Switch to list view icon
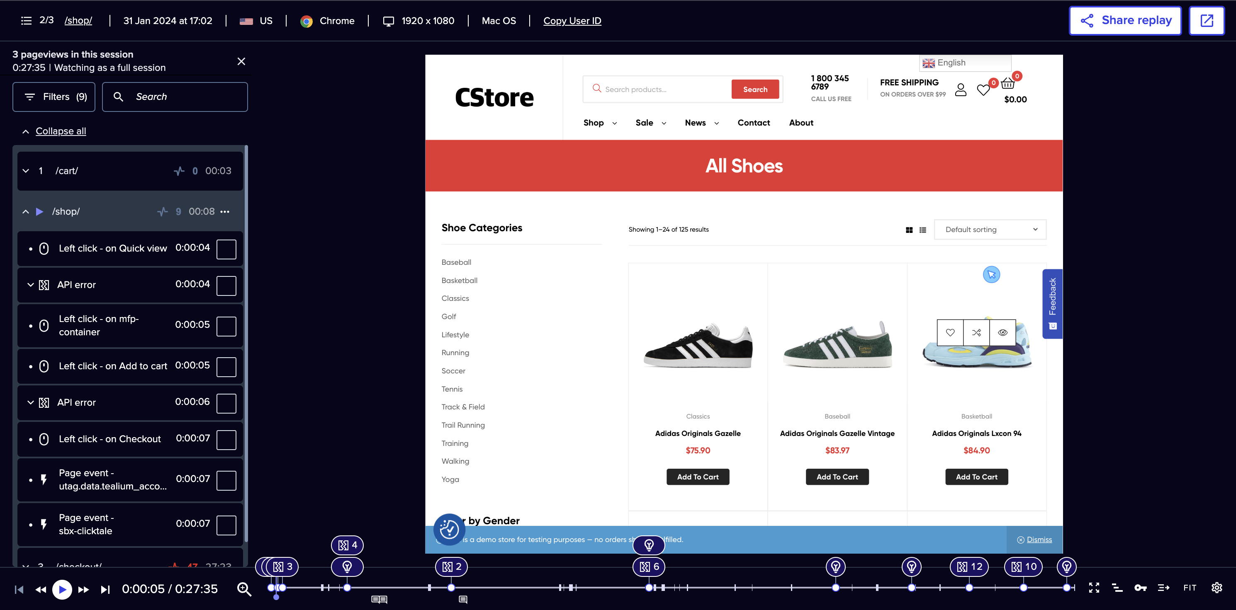Viewport: 1236px width, 610px height. pyautogui.click(x=923, y=230)
